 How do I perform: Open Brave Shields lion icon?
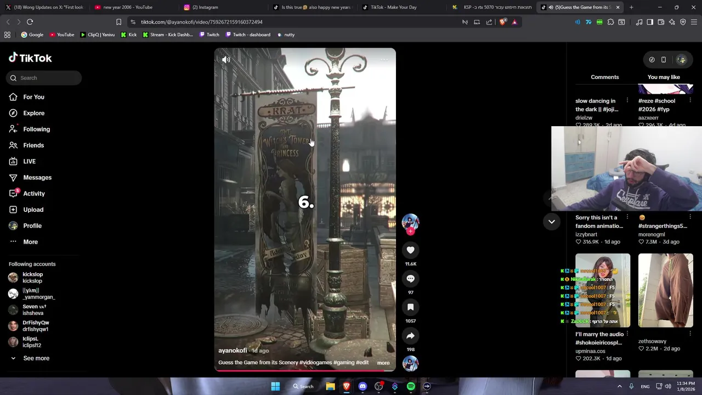(502, 22)
